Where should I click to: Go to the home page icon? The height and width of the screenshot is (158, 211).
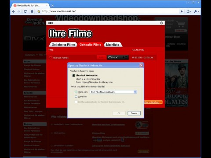click(x=32, y=11)
